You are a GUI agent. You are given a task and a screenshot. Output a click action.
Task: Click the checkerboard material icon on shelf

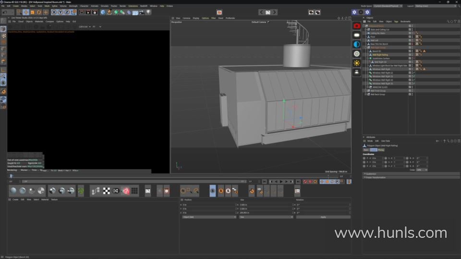(x=107, y=191)
